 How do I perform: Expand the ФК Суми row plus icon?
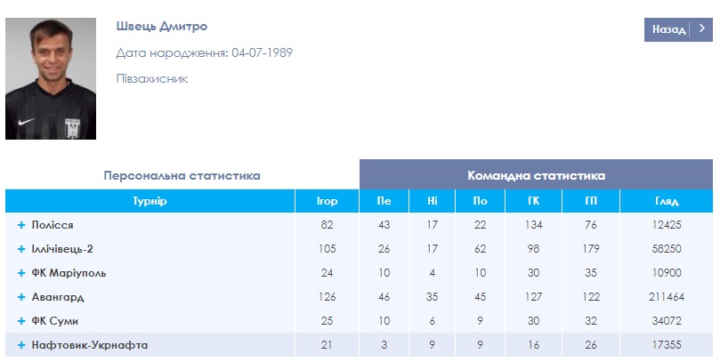[x=21, y=321]
